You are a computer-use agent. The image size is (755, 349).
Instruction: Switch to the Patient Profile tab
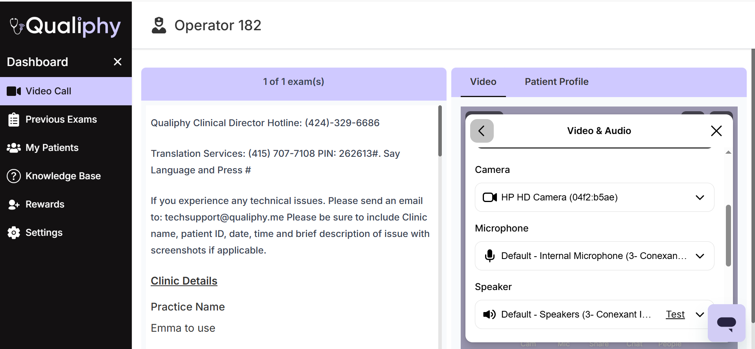click(x=556, y=82)
